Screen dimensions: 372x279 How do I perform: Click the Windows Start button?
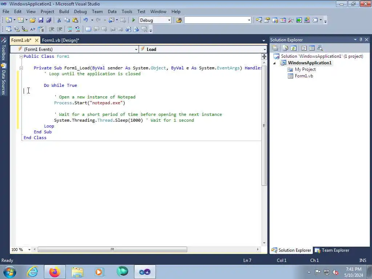point(10,272)
